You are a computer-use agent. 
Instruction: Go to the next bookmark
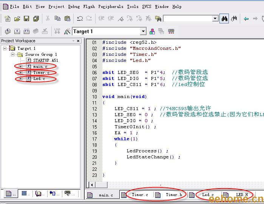pos(130,18)
